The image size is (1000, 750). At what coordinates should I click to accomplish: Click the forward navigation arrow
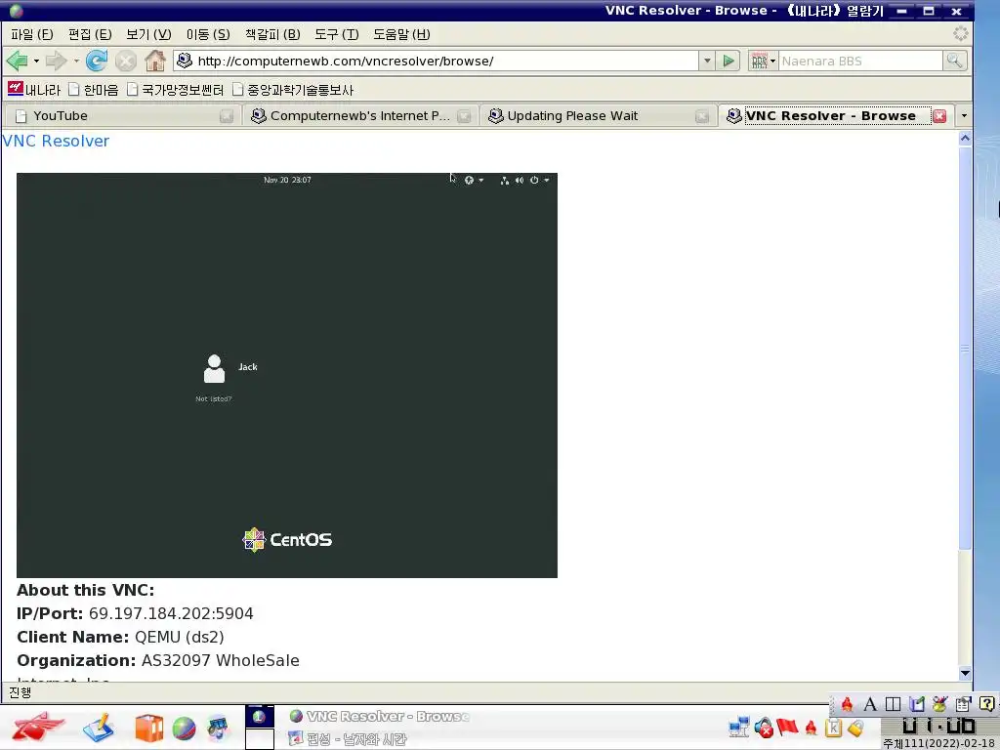tap(56, 61)
